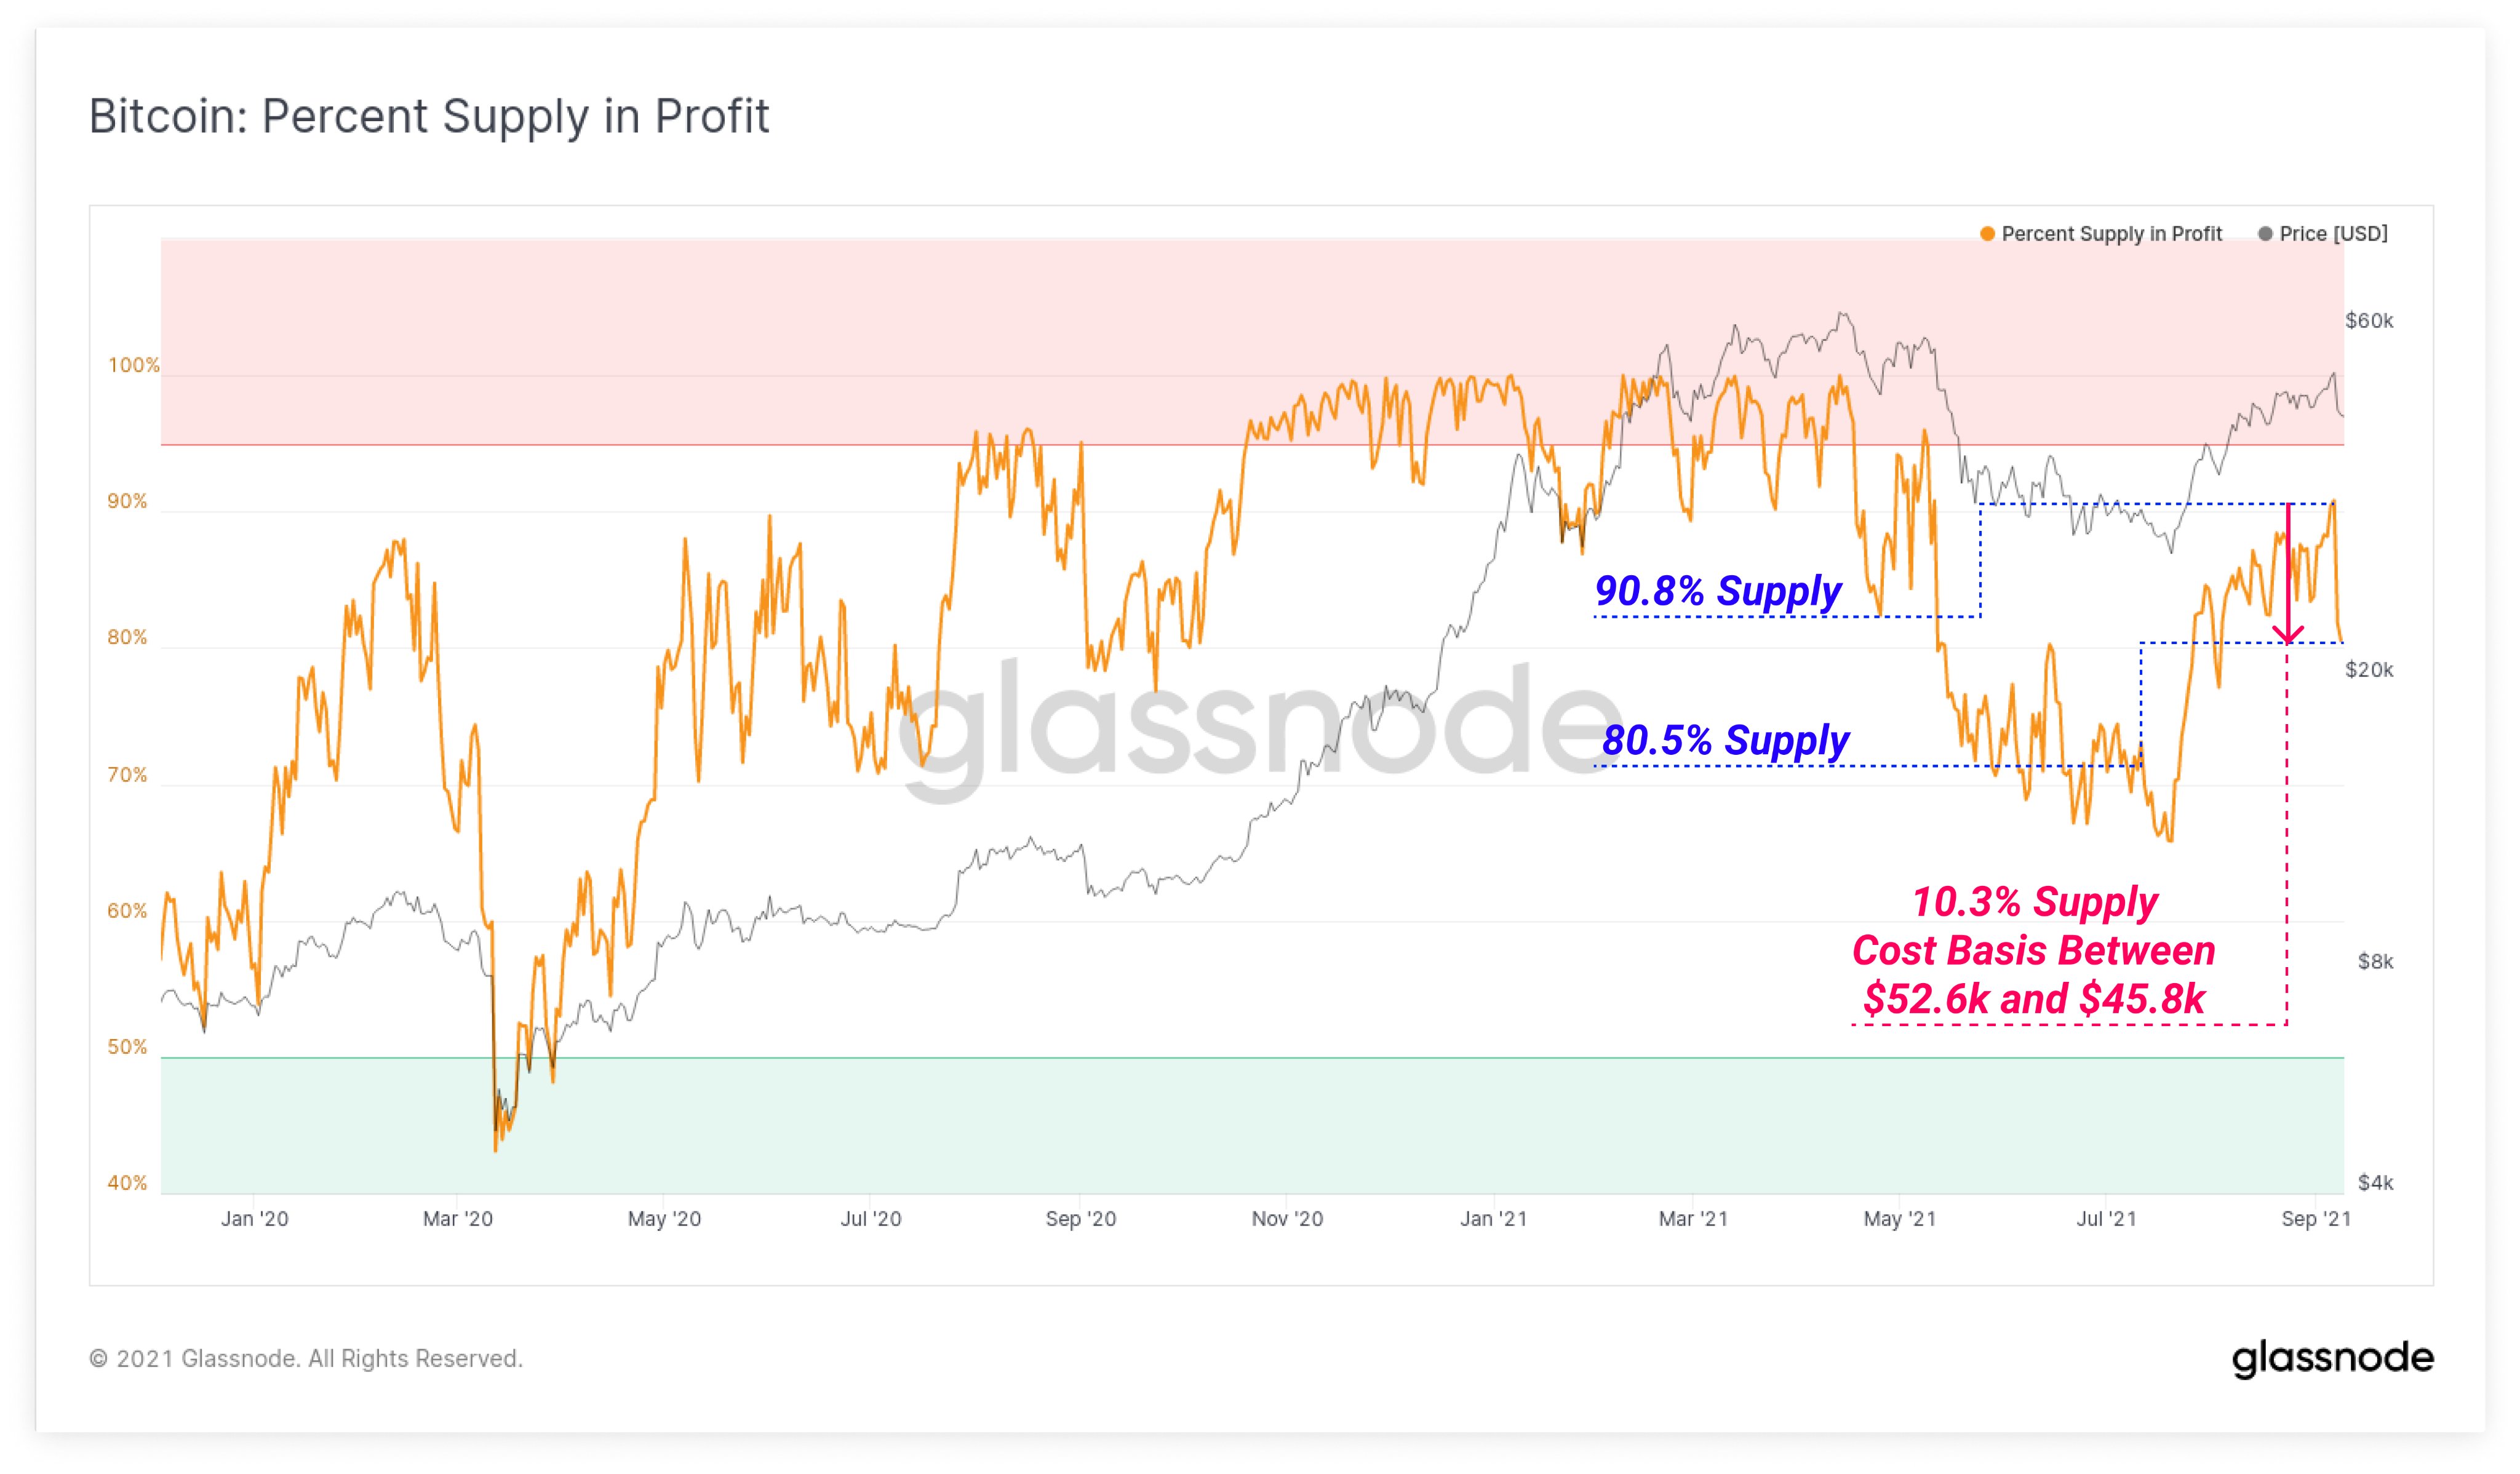Click the $60k right axis price label

pos(2369,321)
